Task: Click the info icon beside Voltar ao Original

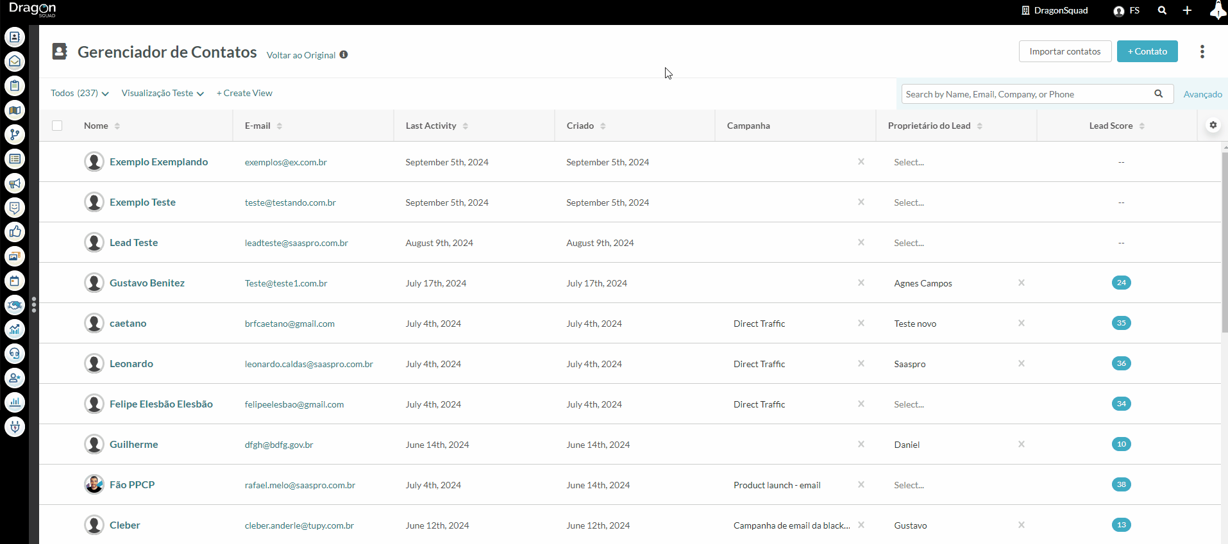Action: click(344, 54)
